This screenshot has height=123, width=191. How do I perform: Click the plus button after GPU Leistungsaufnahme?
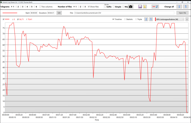[x=187, y=19]
